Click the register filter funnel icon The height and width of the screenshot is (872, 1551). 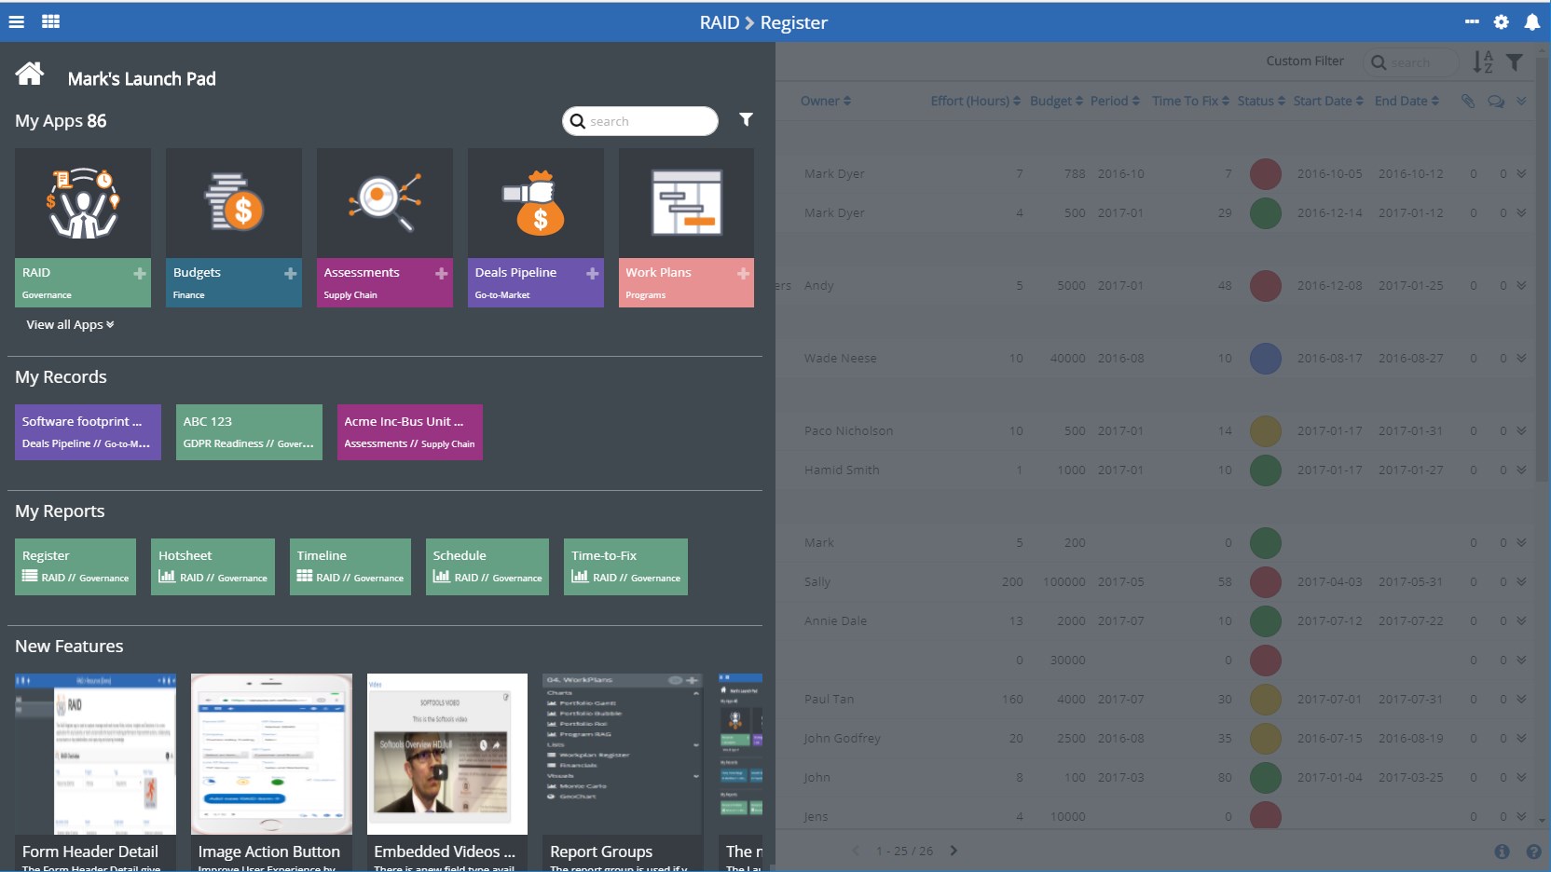pos(1515,62)
